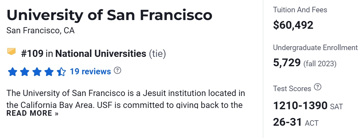
Task: Click the first blue rating star
Action: coord(12,71)
